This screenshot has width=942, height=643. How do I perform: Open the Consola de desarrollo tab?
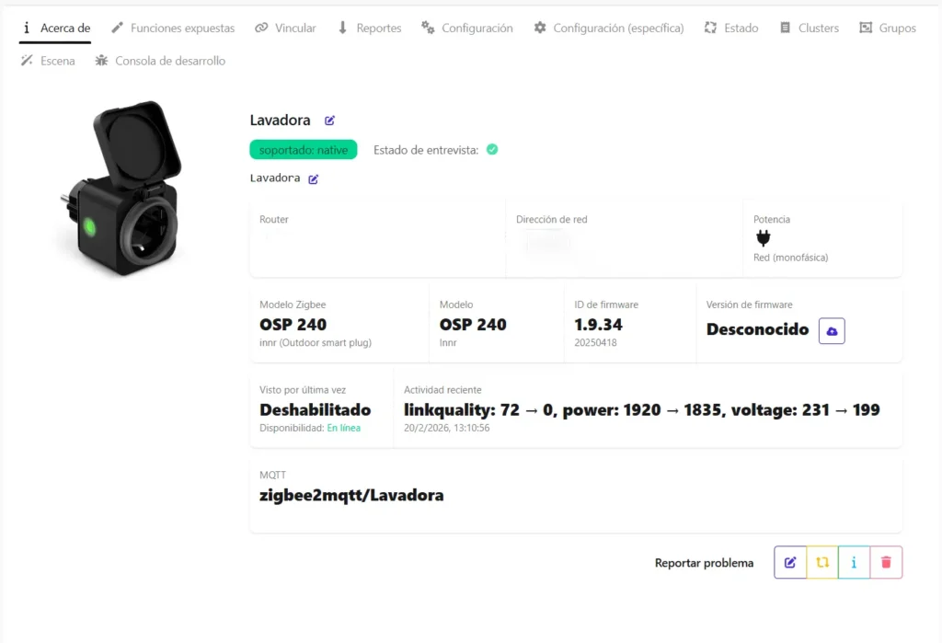tap(160, 61)
